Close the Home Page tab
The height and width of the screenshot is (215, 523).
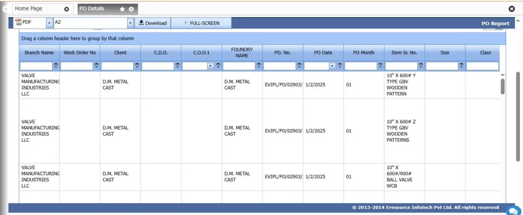(x=66, y=9)
